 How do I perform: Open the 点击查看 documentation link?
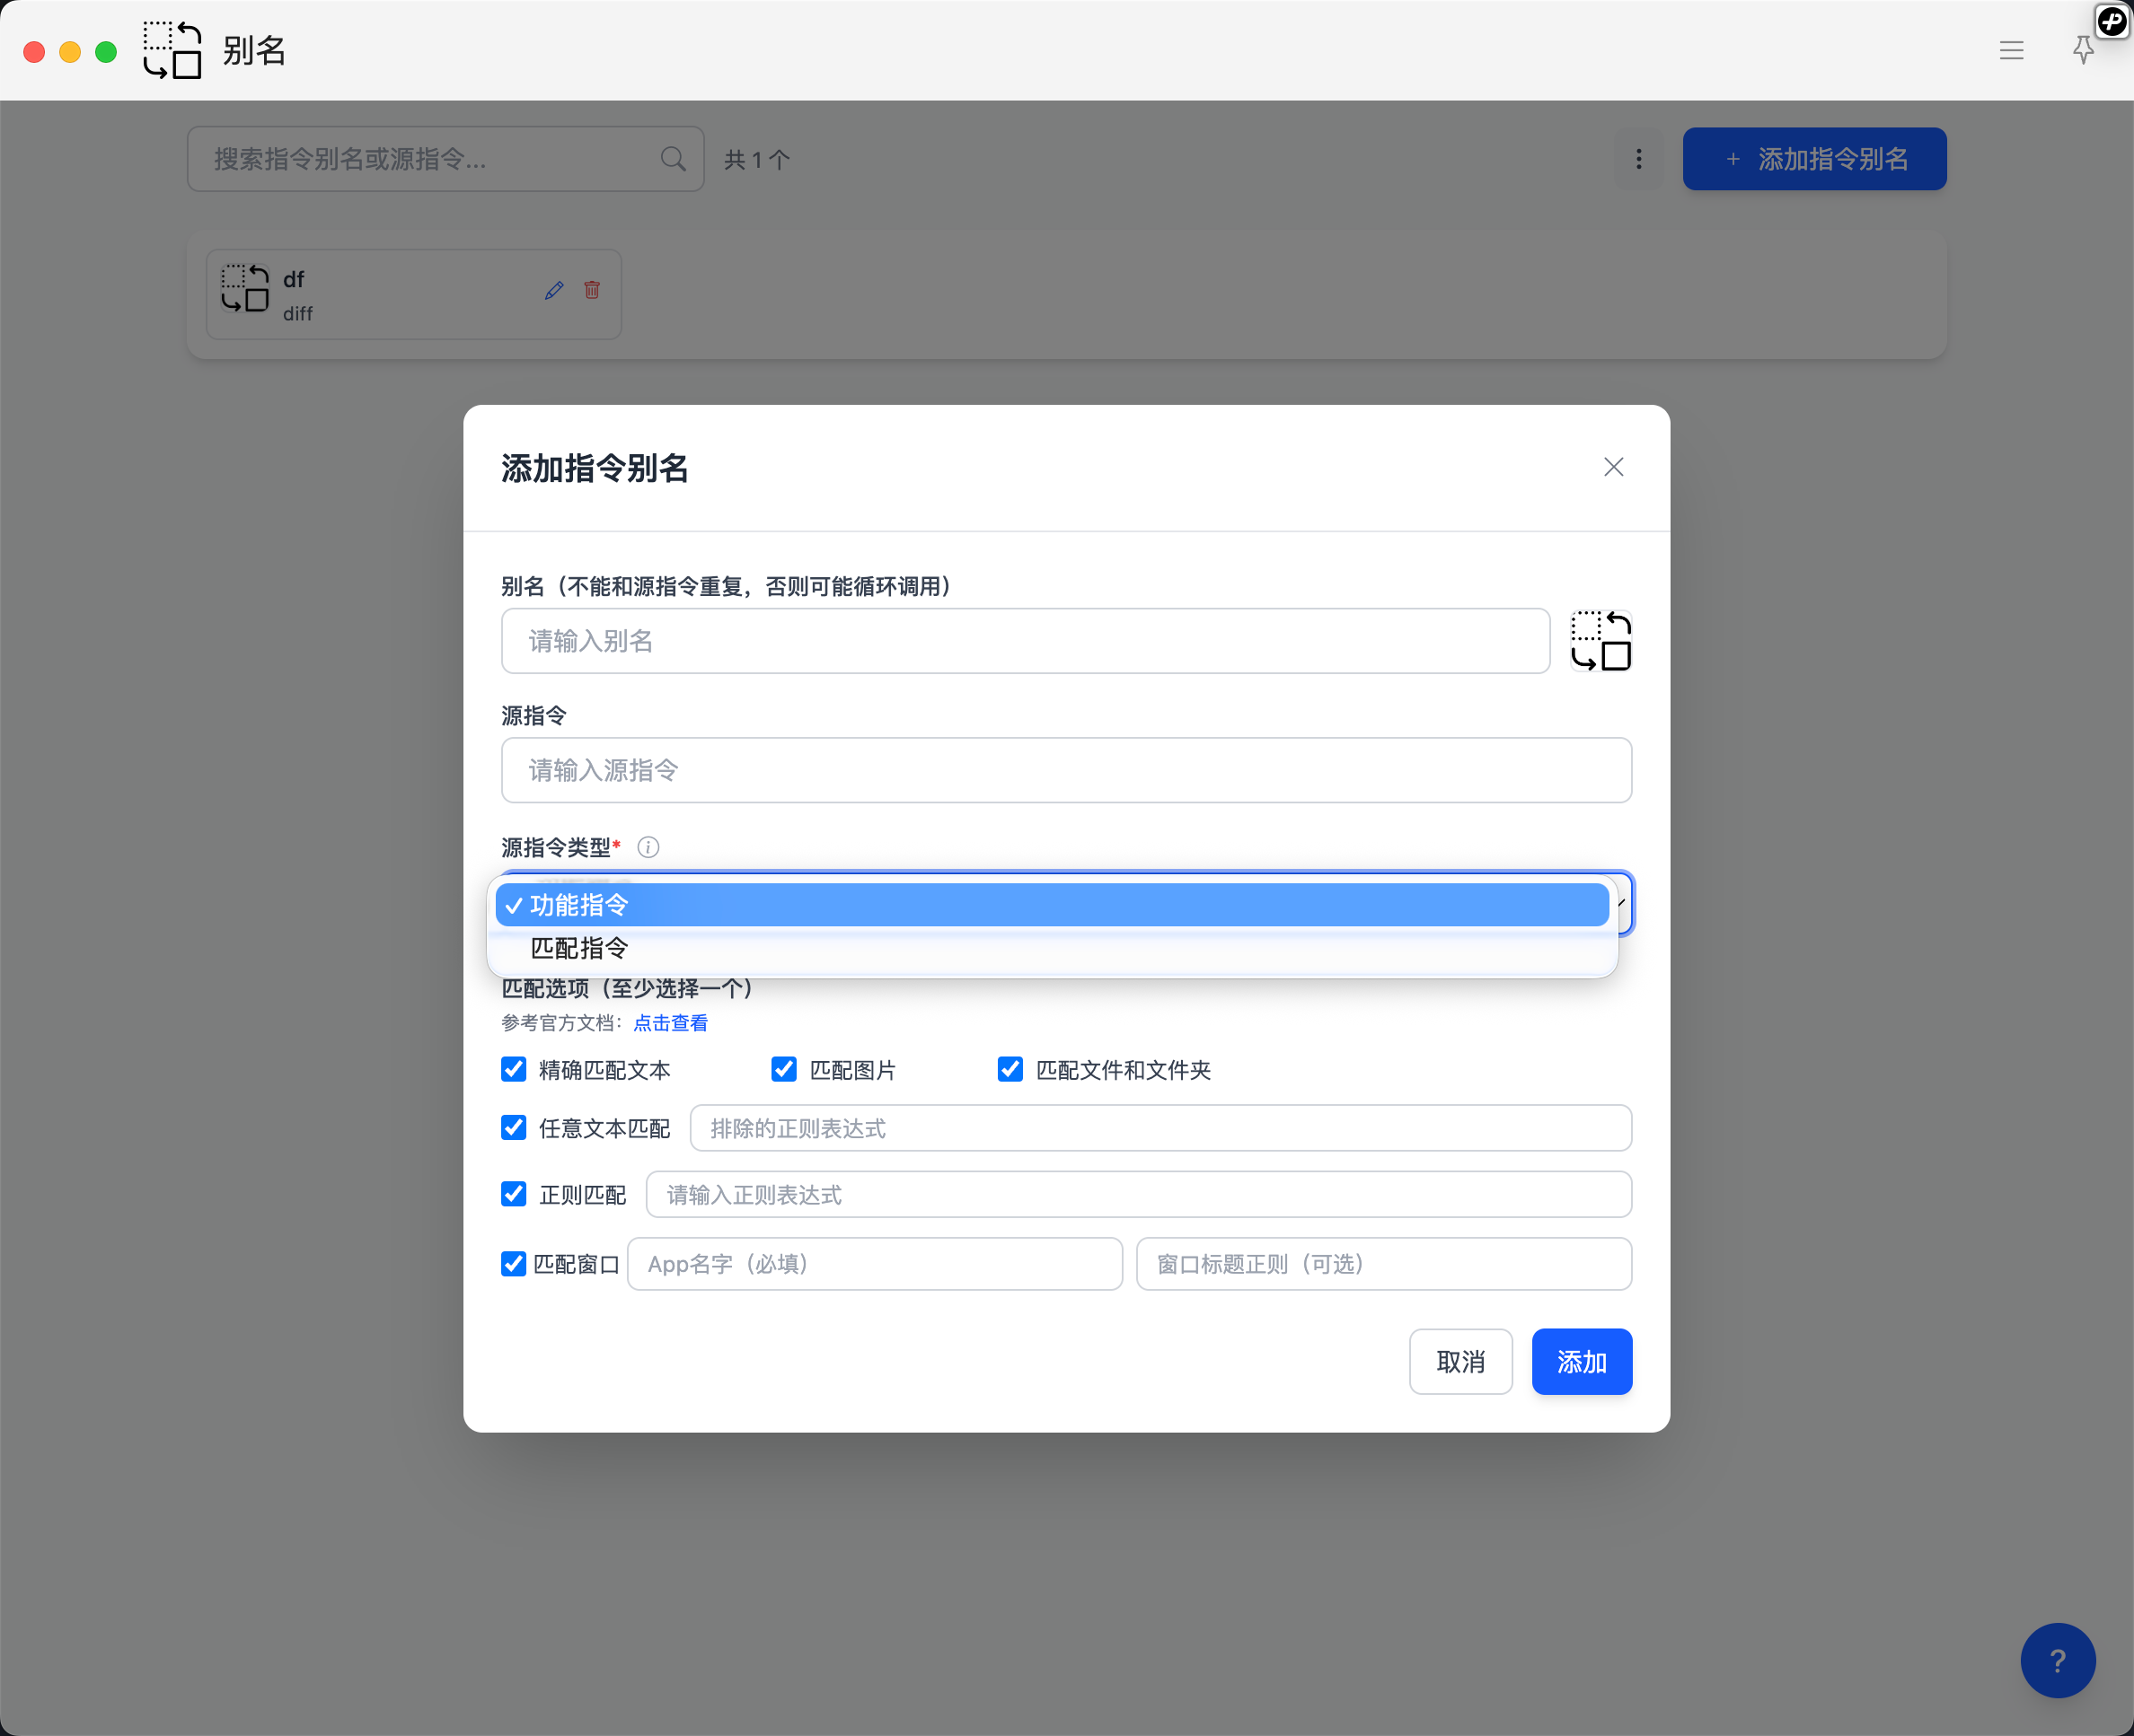point(670,1023)
